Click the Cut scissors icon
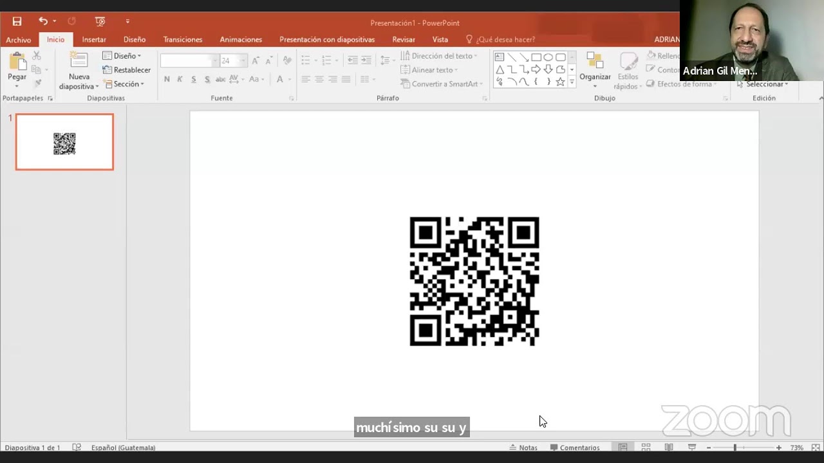This screenshot has width=824, height=463. 37,57
